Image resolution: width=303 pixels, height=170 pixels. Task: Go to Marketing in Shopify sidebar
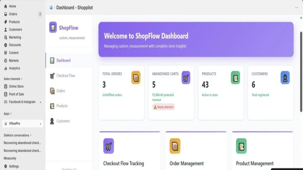point(15,37)
